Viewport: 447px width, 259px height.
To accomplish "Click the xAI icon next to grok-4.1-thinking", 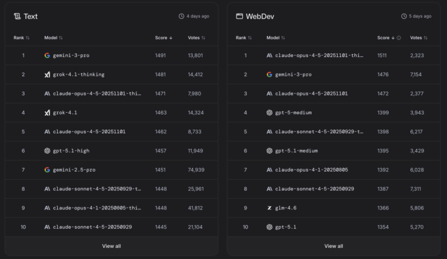I will (47, 74).
